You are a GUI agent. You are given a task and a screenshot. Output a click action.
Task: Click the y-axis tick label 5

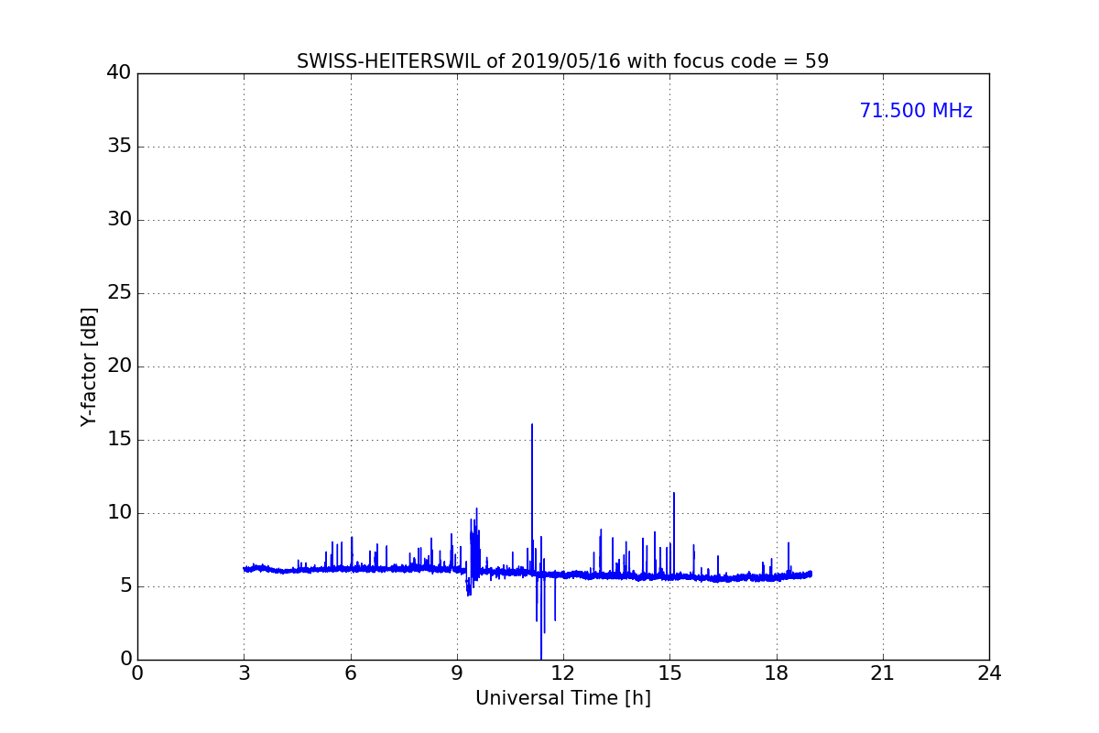125,586
